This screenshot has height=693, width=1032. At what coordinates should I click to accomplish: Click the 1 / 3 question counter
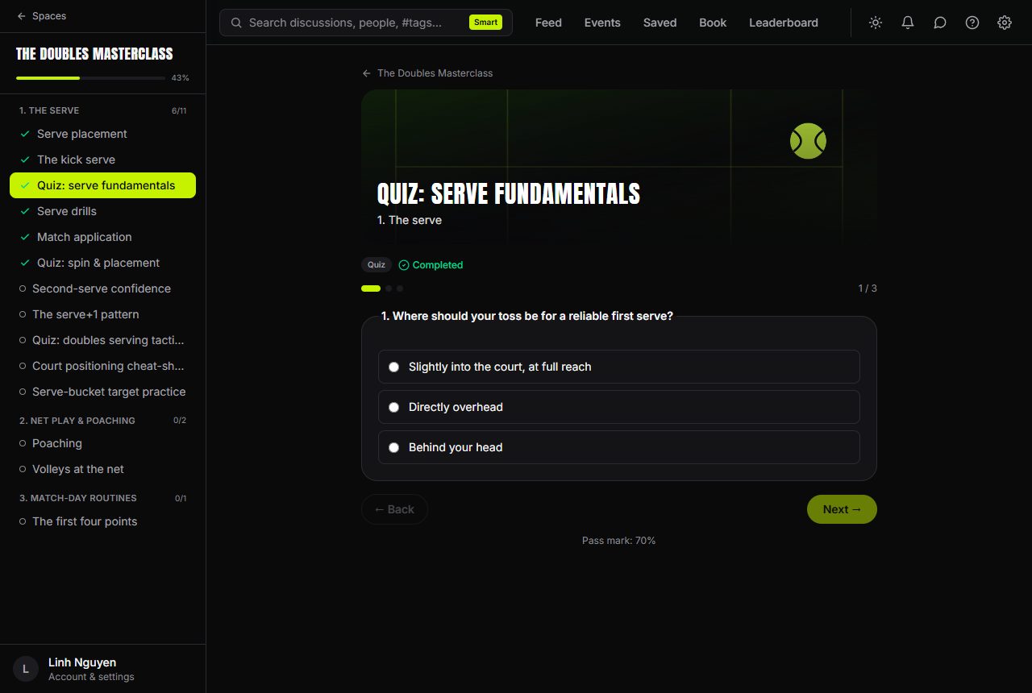868,288
